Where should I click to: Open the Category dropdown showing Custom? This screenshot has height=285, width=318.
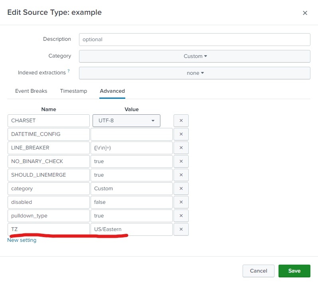[x=195, y=56]
